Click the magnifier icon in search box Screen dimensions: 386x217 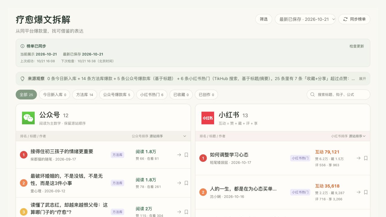(x=312, y=94)
